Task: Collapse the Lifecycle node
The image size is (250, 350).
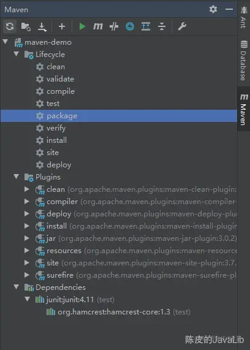Action: pyautogui.click(x=17, y=54)
